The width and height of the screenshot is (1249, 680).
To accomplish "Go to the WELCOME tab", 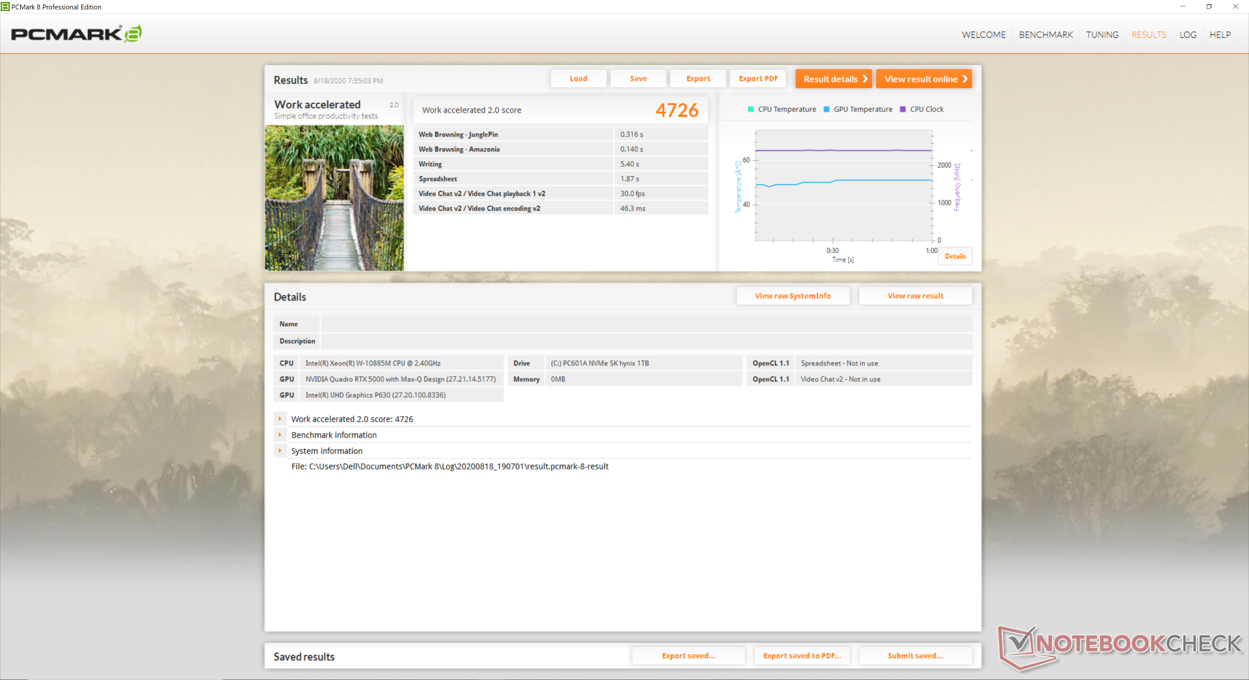I will point(983,34).
